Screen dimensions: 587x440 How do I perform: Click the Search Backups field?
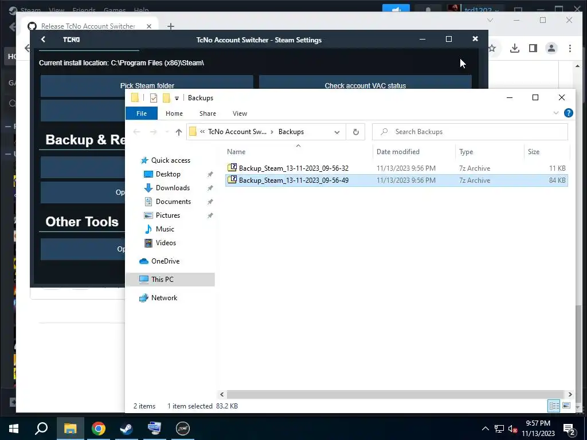tap(470, 132)
